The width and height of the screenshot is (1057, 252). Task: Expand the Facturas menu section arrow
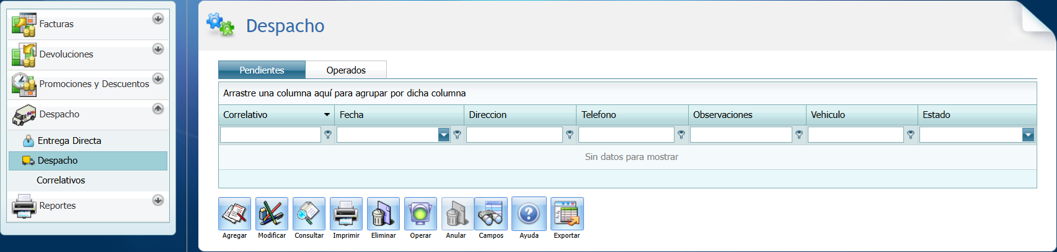158,19
